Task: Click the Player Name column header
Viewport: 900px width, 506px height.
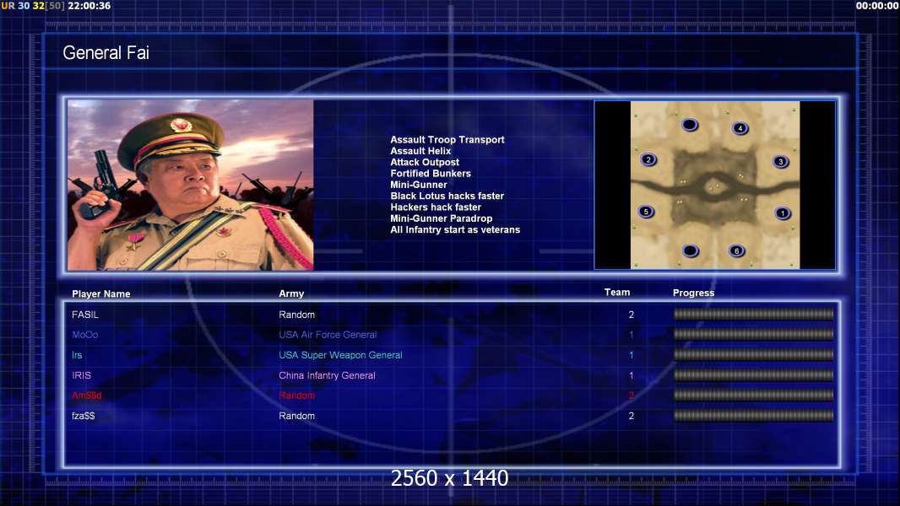Action: tap(101, 293)
